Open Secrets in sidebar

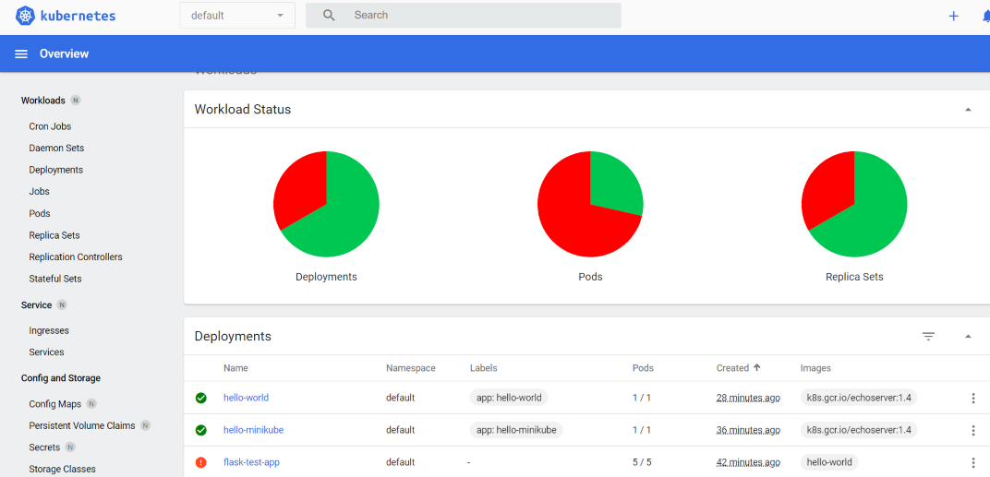[44, 447]
